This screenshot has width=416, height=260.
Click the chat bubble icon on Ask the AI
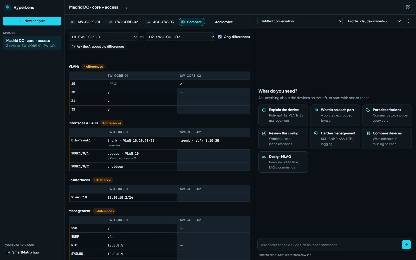pos(73,47)
